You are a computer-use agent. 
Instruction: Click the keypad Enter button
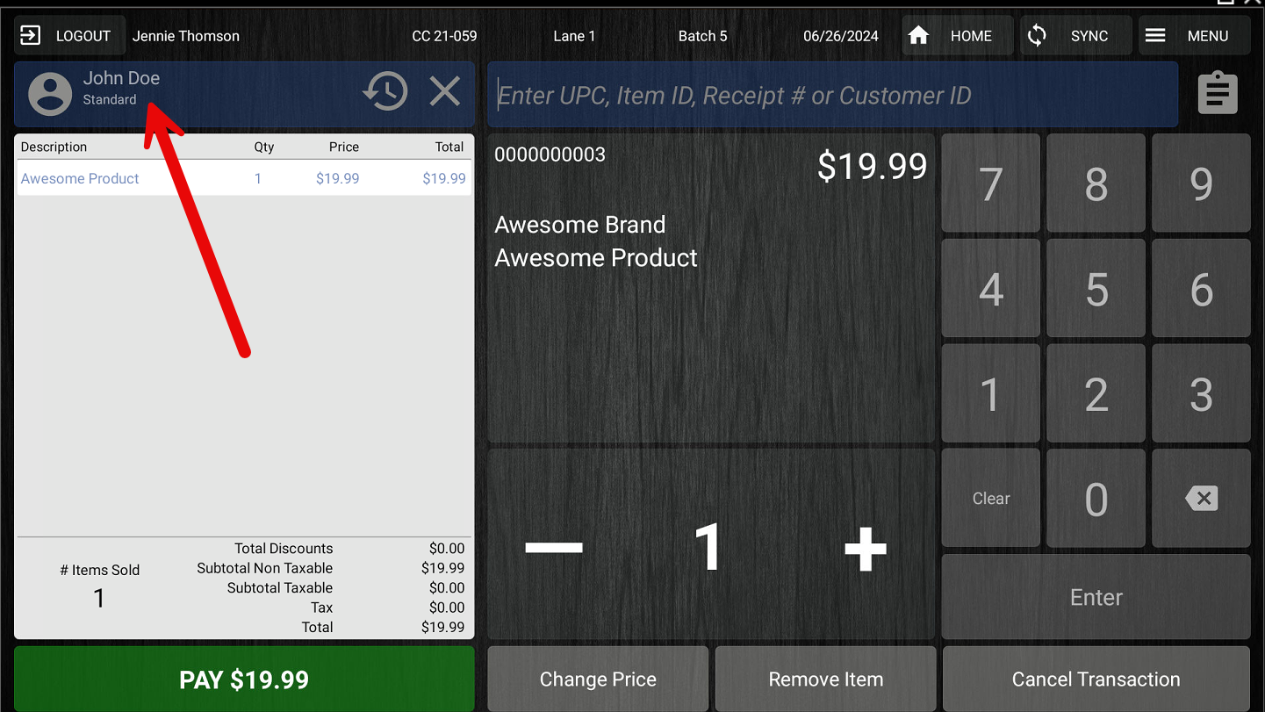pyautogui.click(x=1096, y=597)
